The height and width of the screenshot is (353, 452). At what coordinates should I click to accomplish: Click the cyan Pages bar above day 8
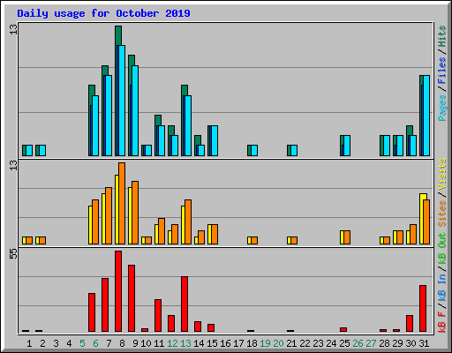point(122,101)
